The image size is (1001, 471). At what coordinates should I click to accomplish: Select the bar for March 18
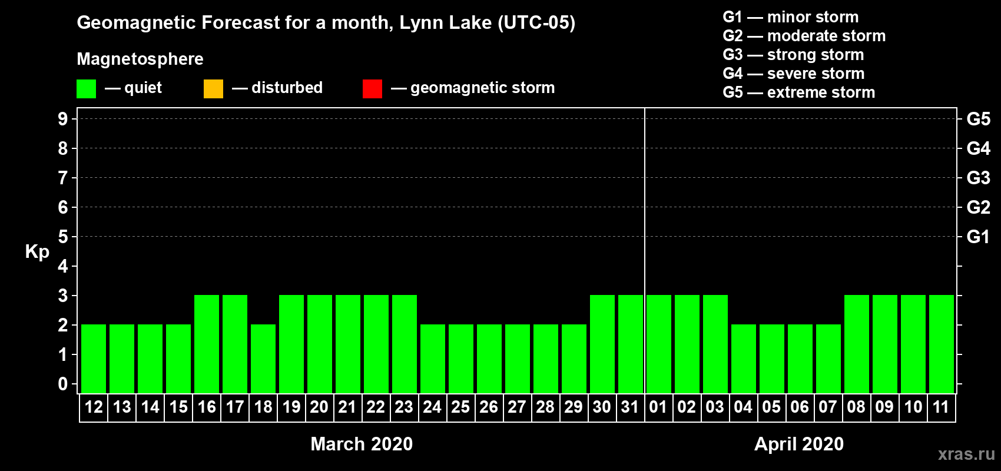(263, 359)
